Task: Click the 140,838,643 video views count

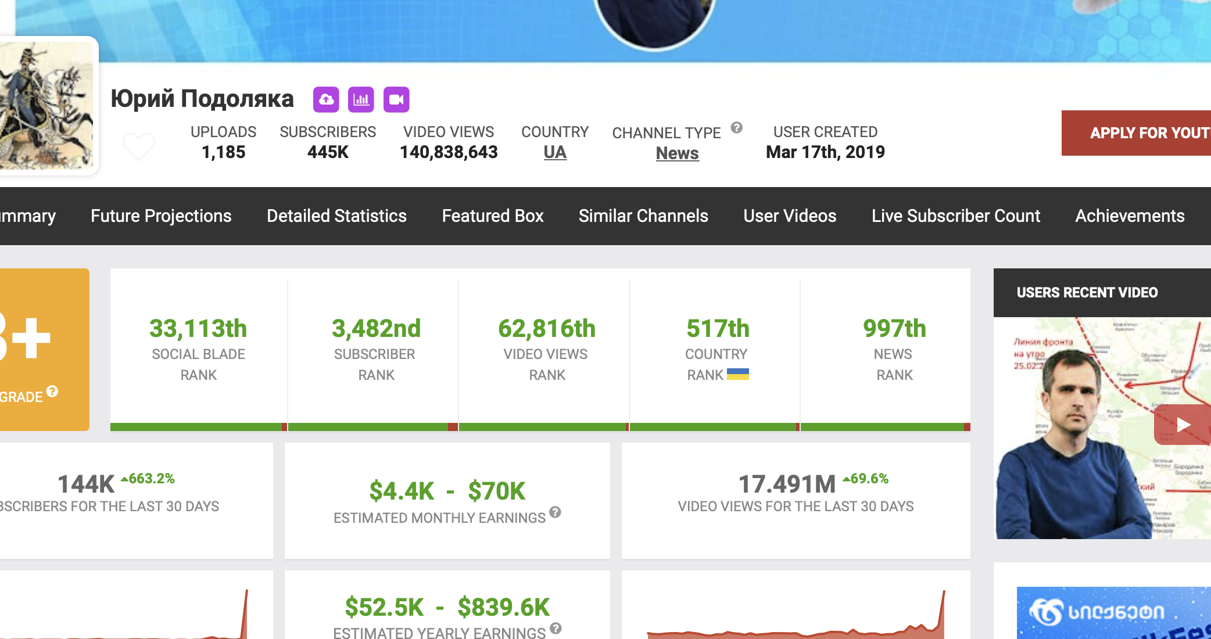Action: pos(449,152)
